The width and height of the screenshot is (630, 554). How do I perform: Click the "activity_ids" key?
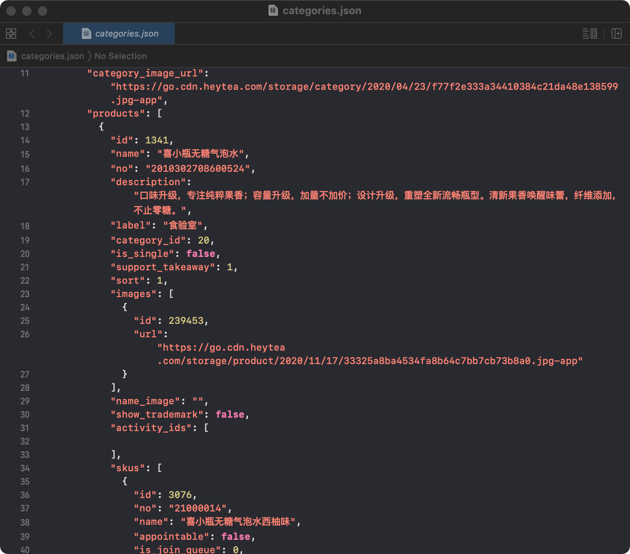[151, 428]
